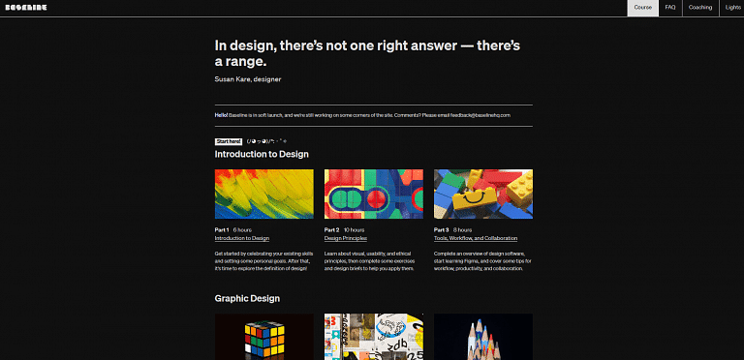This screenshot has height=360, width=744.
Task: Follow the Tools, Workflow, and Collaboration link
Action: [x=476, y=238]
